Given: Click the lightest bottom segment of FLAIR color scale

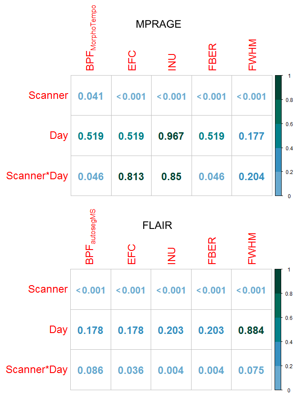Looking at the screenshot, I should click(x=278, y=378).
